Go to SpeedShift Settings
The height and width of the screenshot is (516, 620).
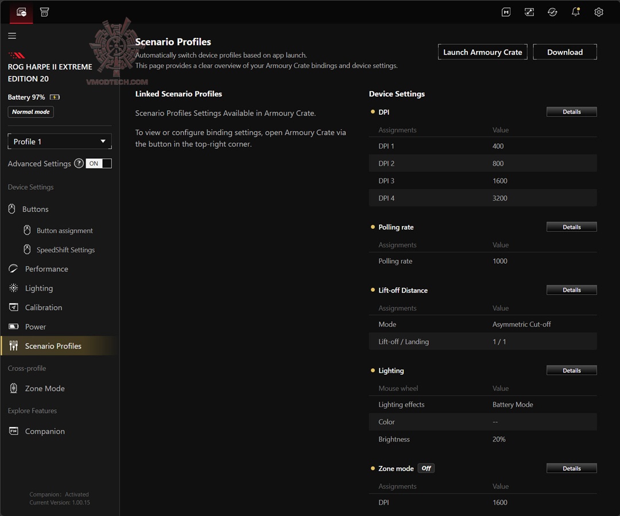coord(65,250)
